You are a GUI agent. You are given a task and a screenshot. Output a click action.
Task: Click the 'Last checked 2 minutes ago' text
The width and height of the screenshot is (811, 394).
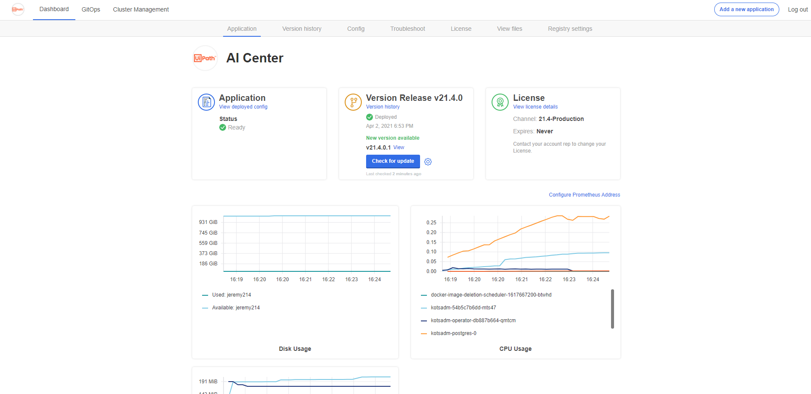[x=394, y=174]
